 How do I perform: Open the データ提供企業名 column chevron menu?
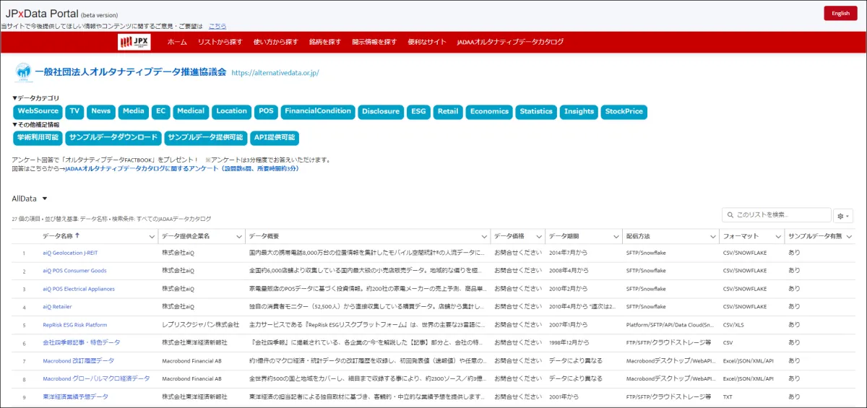[x=239, y=237]
